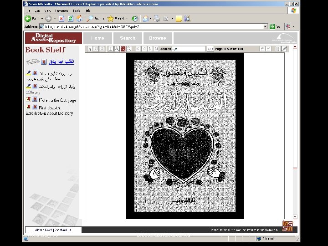
Task: Open the Back button history dropdown arrow
Action: tap(42, 19)
